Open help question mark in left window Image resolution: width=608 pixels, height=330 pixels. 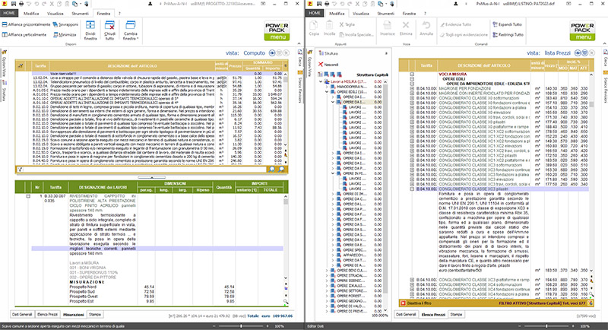[119, 13]
